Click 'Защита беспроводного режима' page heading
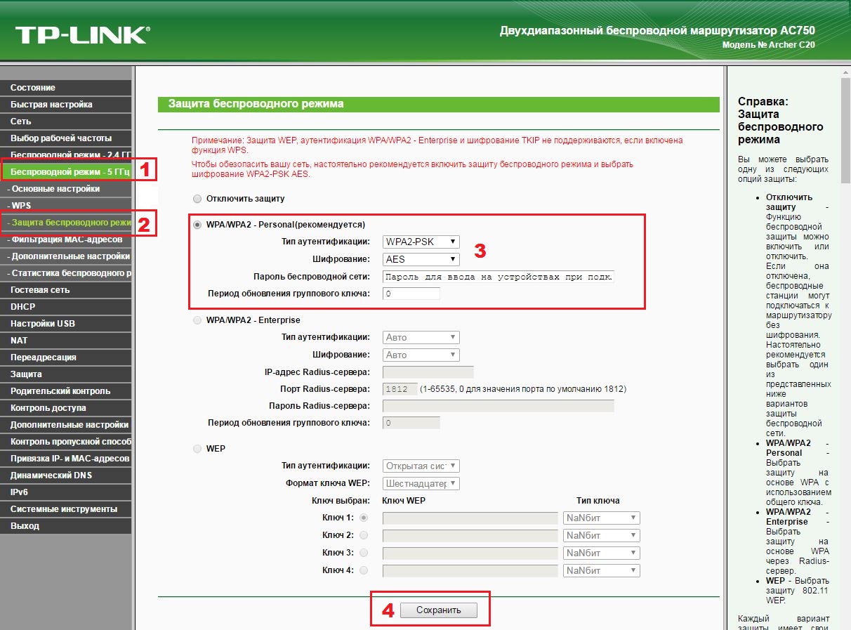The image size is (851, 630). click(256, 104)
